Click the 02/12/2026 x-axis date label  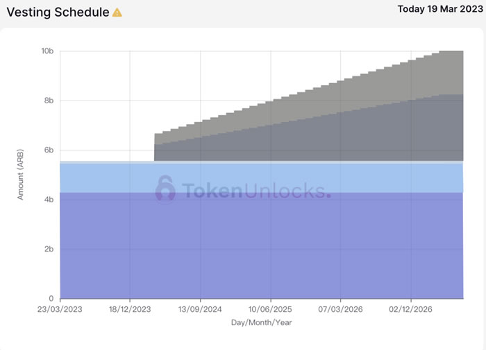(x=410, y=310)
